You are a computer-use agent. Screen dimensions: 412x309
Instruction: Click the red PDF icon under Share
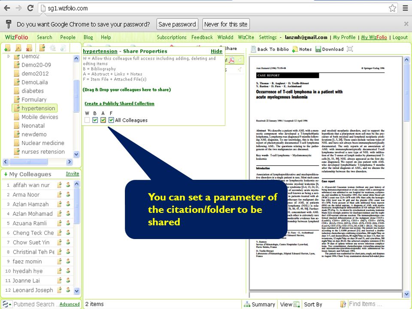point(231,60)
